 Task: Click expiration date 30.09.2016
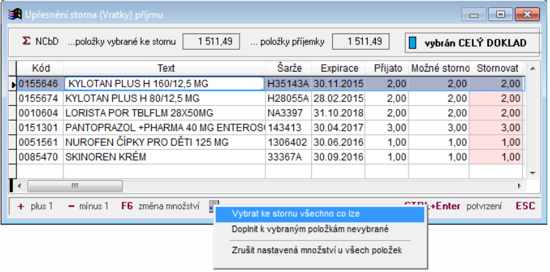(x=338, y=157)
